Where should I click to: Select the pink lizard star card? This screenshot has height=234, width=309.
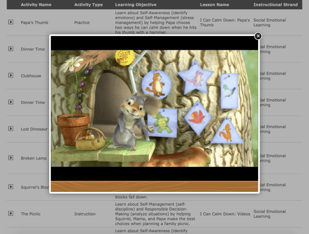coord(195,78)
